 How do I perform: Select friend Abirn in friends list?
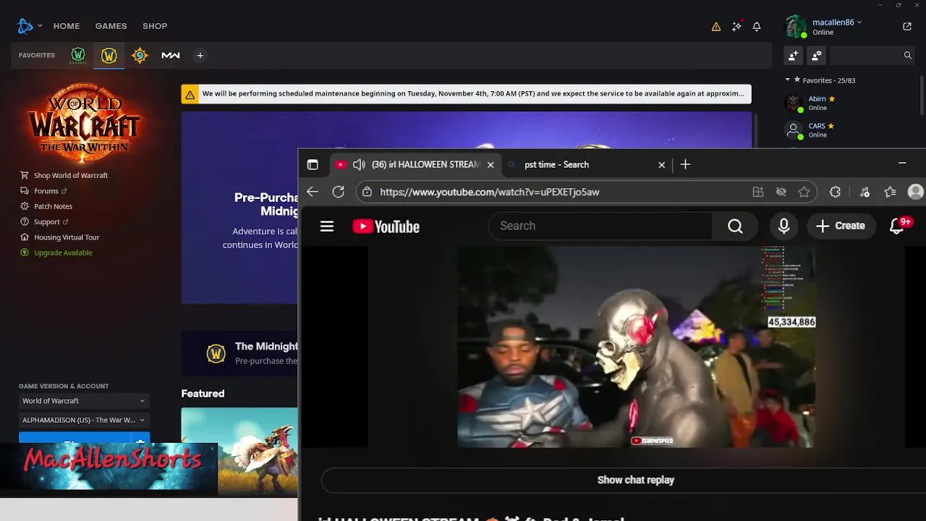point(850,103)
